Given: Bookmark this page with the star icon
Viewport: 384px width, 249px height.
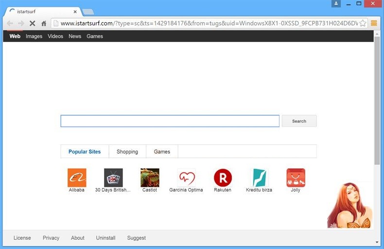Looking at the screenshot, I should (363, 23).
